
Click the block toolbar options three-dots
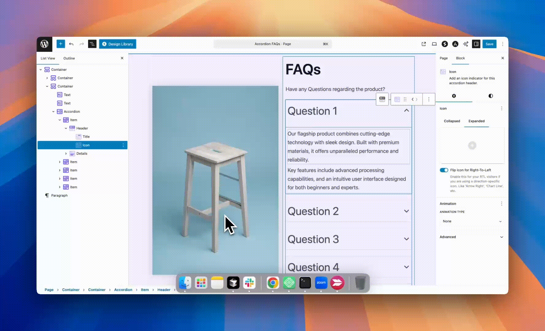pyautogui.click(x=429, y=99)
